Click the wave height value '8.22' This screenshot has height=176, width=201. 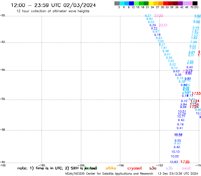[x=159, y=38]
